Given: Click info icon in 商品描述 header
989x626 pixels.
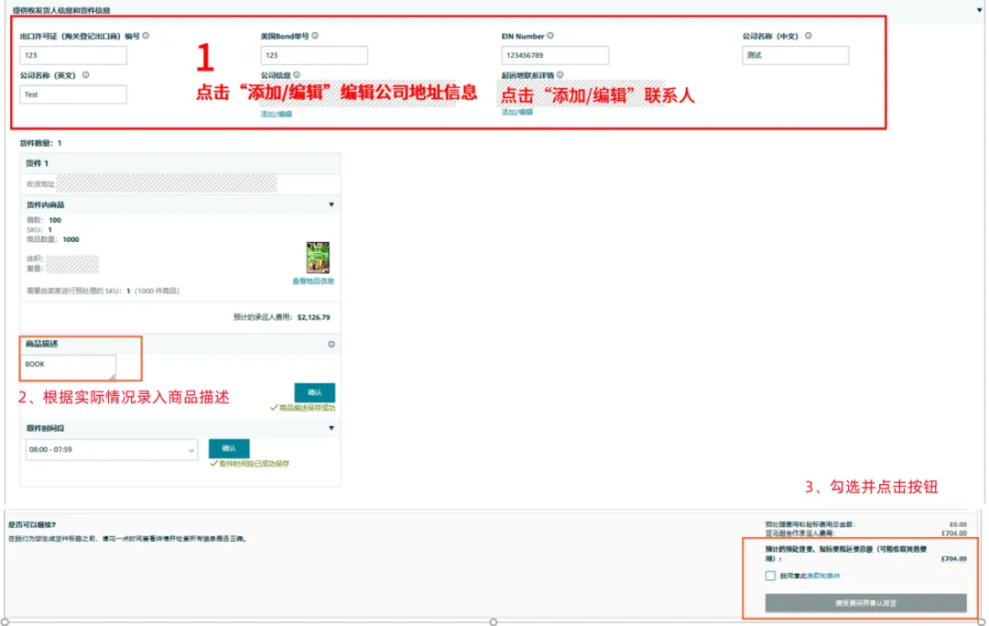Looking at the screenshot, I should (x=331, y=345).
